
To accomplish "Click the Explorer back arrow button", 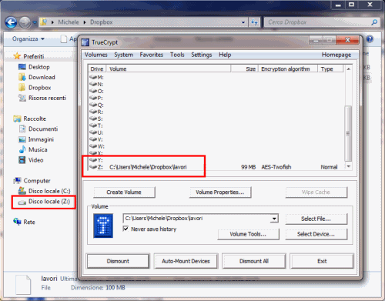I will point(12,22).
